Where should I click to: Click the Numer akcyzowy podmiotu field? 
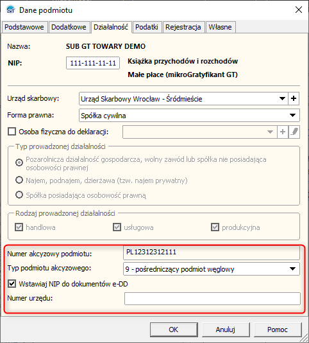coord(212,252)
